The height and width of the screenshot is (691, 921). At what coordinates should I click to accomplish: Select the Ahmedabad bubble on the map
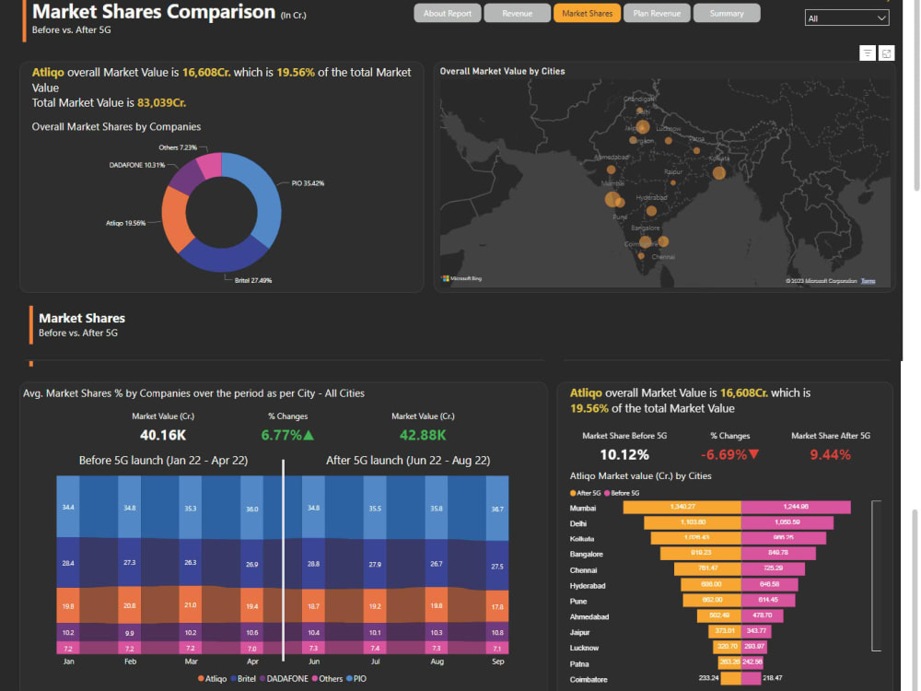[611, 170]
